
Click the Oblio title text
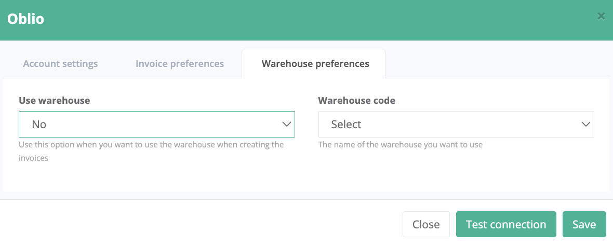coord(25,19)
